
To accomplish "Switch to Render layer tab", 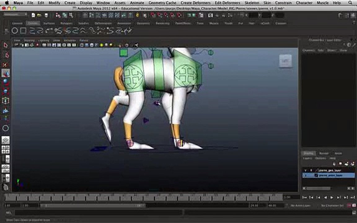I will tap(324, 153).
